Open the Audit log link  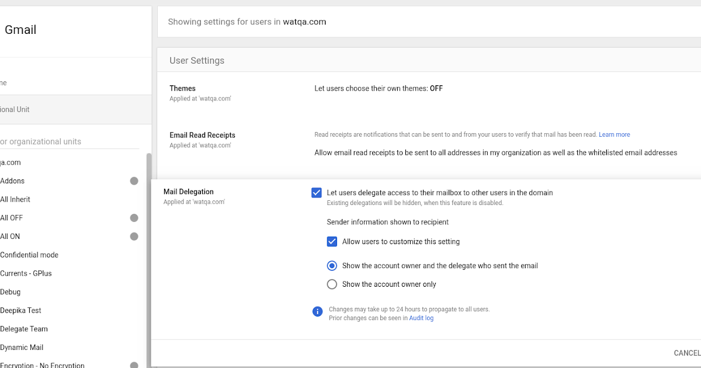421,318
